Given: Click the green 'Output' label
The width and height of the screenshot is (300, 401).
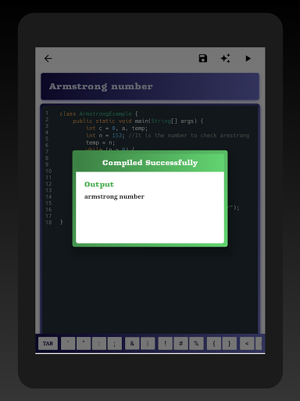Looking at the screenshot, I should click(x=99, y=184).
